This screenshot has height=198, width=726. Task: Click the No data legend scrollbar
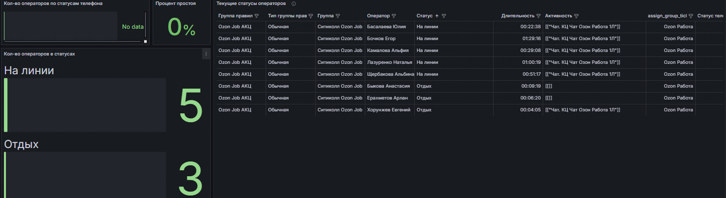point(145,26)
